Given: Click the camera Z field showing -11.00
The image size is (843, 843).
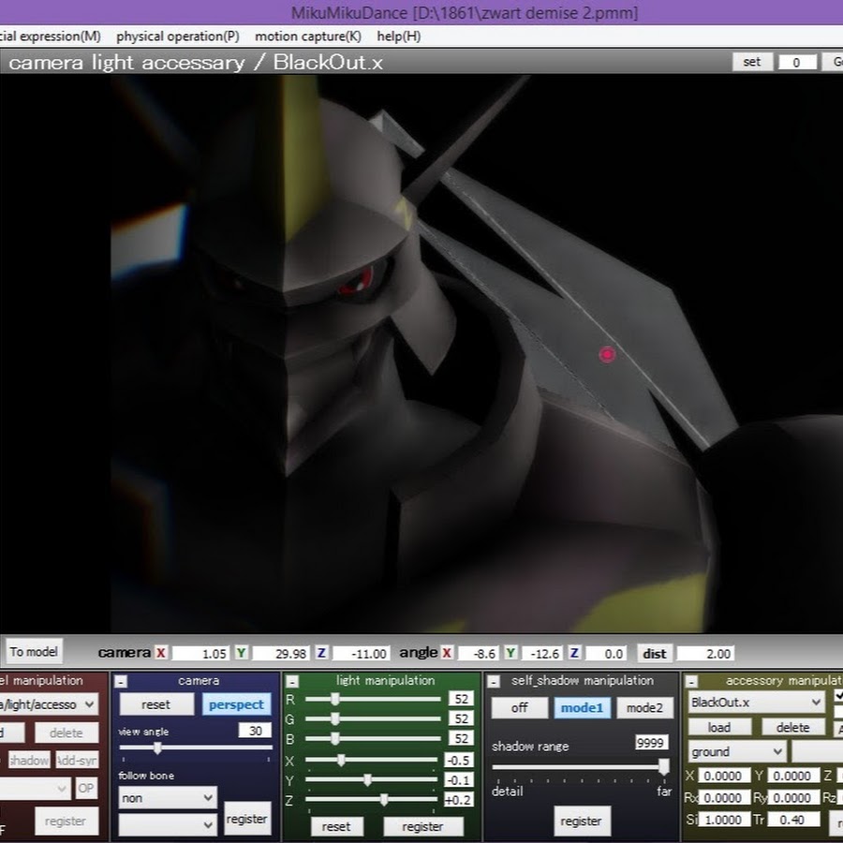Looking at the screenshot, I should tap(361, 654).
